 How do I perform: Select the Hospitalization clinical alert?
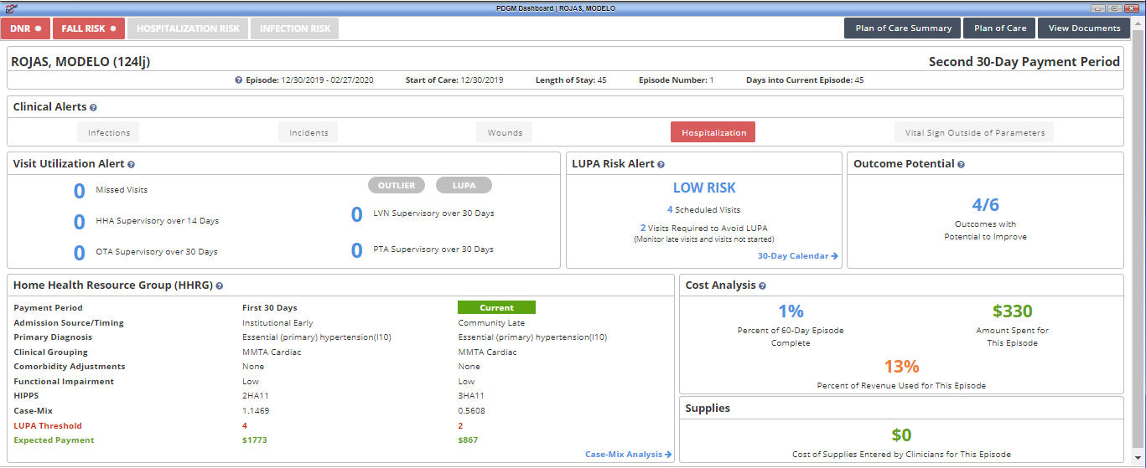tap(713, 132)
